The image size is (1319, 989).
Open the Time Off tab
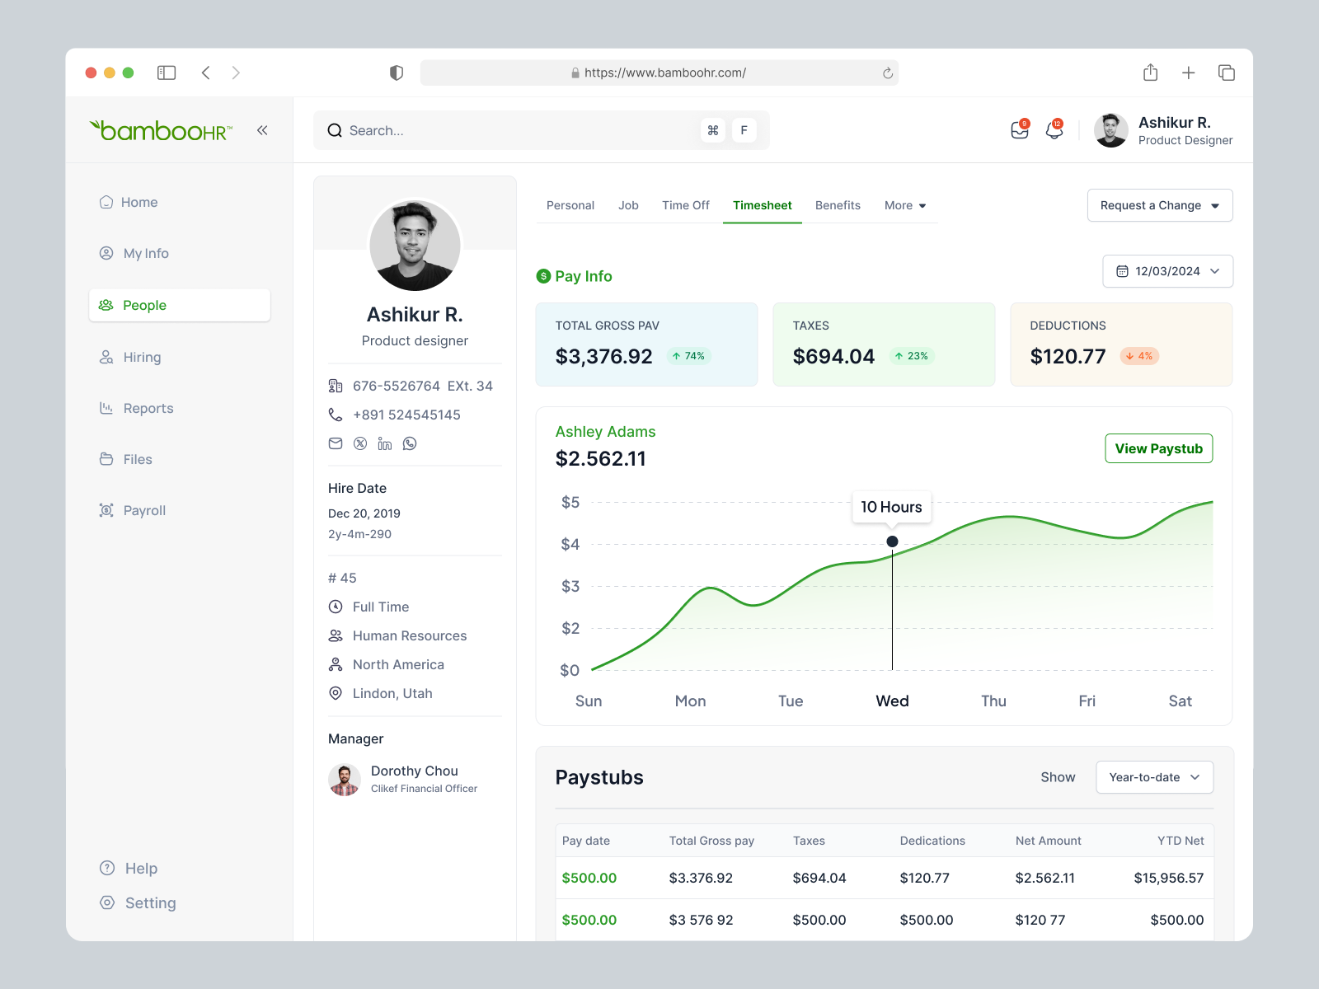click(685, 205)
